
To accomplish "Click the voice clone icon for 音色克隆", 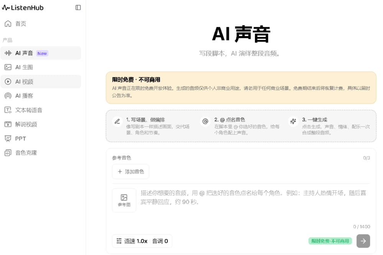I will click(x=8, y=153).
